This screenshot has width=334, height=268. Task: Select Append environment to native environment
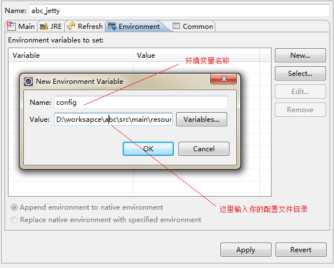pyautogui.click(x=14, y=207)
